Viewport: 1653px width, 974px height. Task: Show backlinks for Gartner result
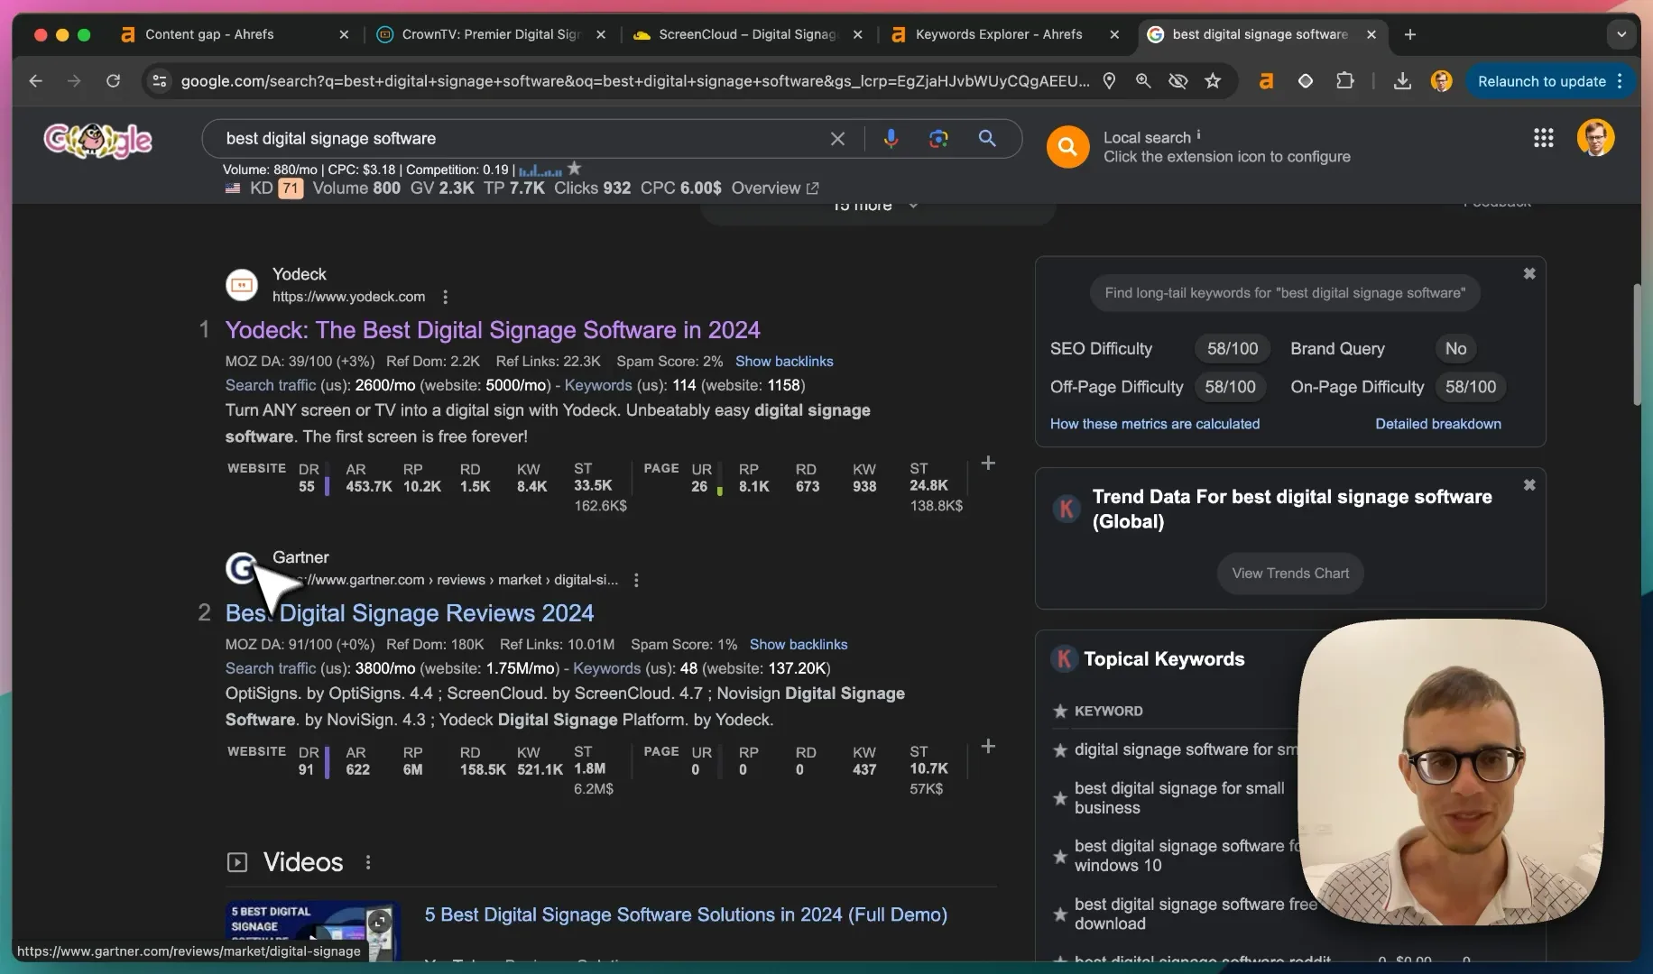point(799,645)
